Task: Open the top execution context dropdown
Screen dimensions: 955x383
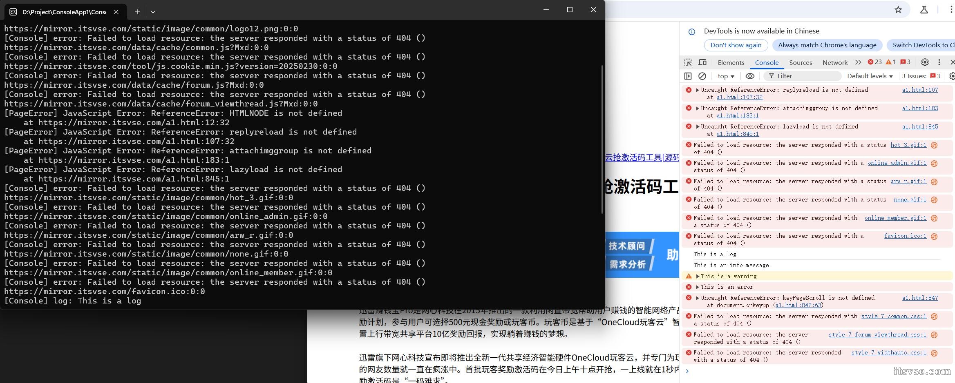Action: (725, 76)
